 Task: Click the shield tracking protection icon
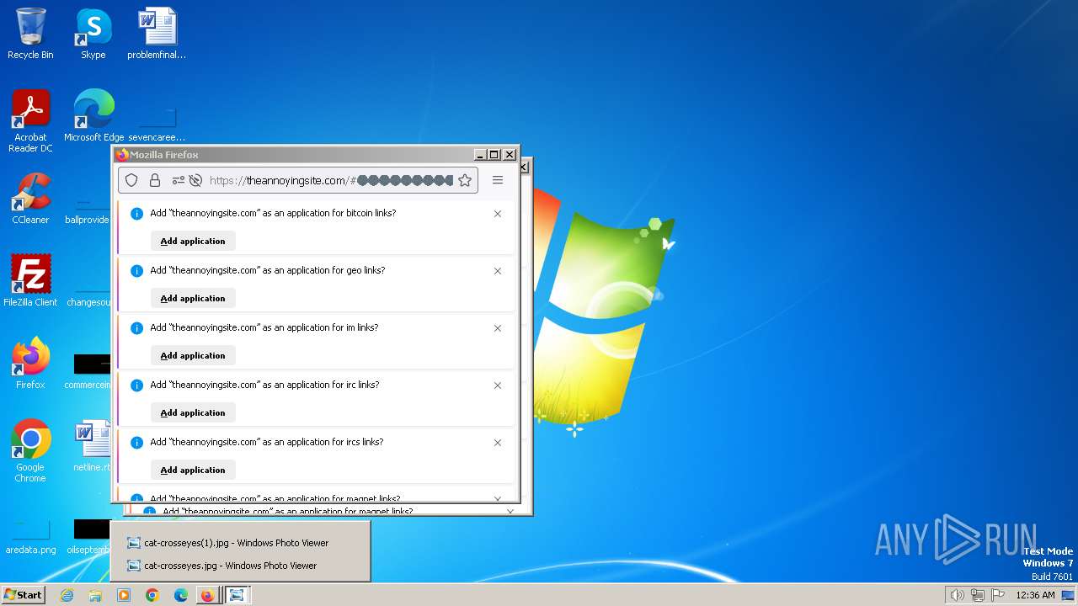click(x=131, y=180)
